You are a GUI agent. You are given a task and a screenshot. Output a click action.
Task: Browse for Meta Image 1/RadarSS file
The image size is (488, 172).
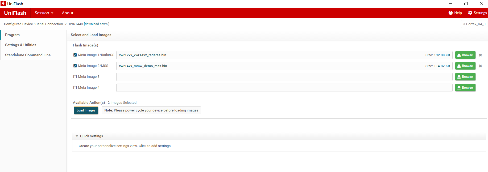coord(465,55)
